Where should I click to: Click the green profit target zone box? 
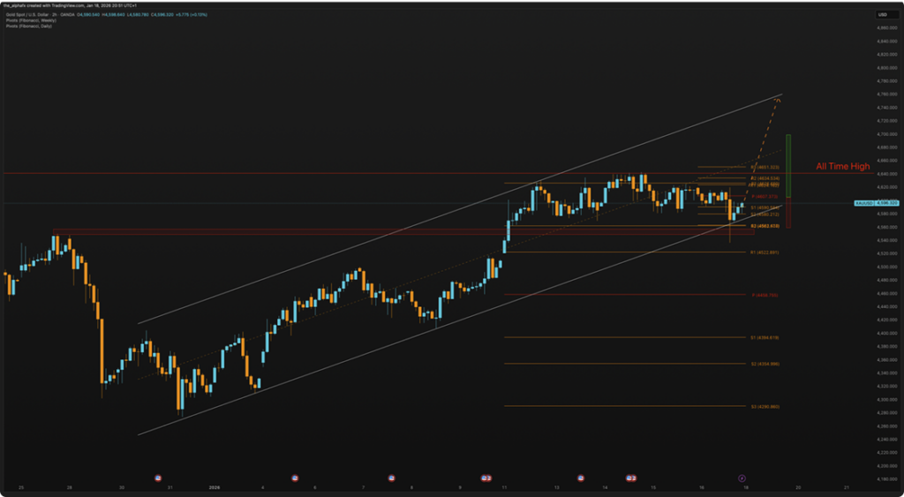coord(788,166)
